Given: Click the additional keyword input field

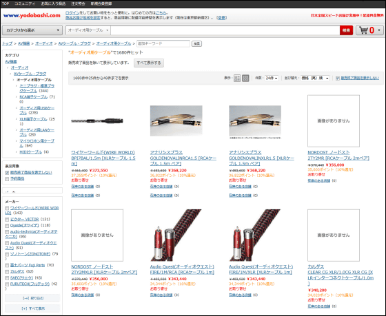Looking at the screenshot, I should tap(163, 43).
